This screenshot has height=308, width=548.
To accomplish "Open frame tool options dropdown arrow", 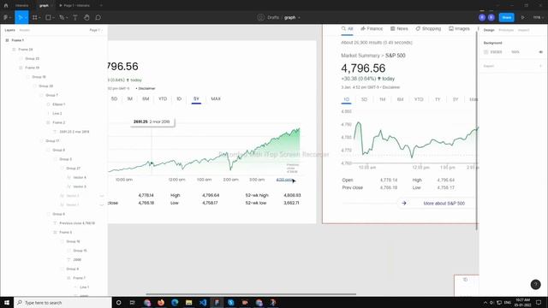I will 39,17.
